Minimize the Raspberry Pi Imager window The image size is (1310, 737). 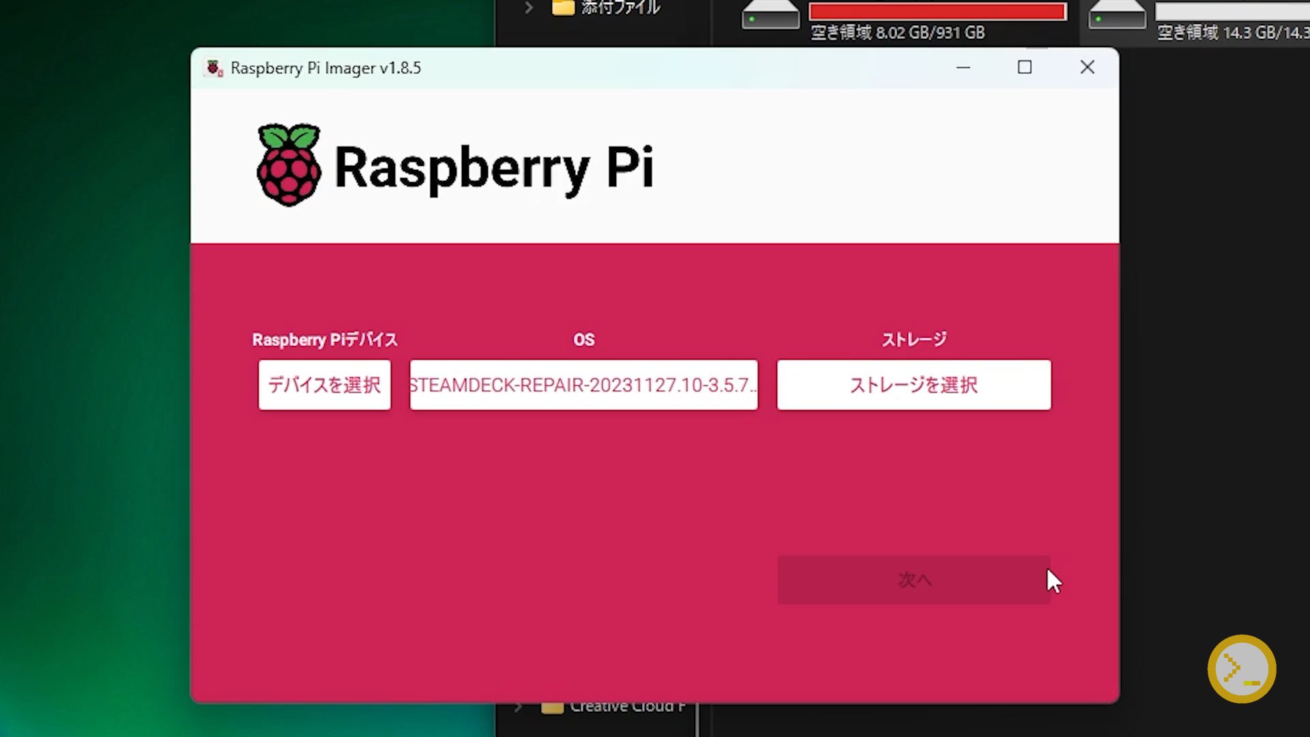pos(963,68)
